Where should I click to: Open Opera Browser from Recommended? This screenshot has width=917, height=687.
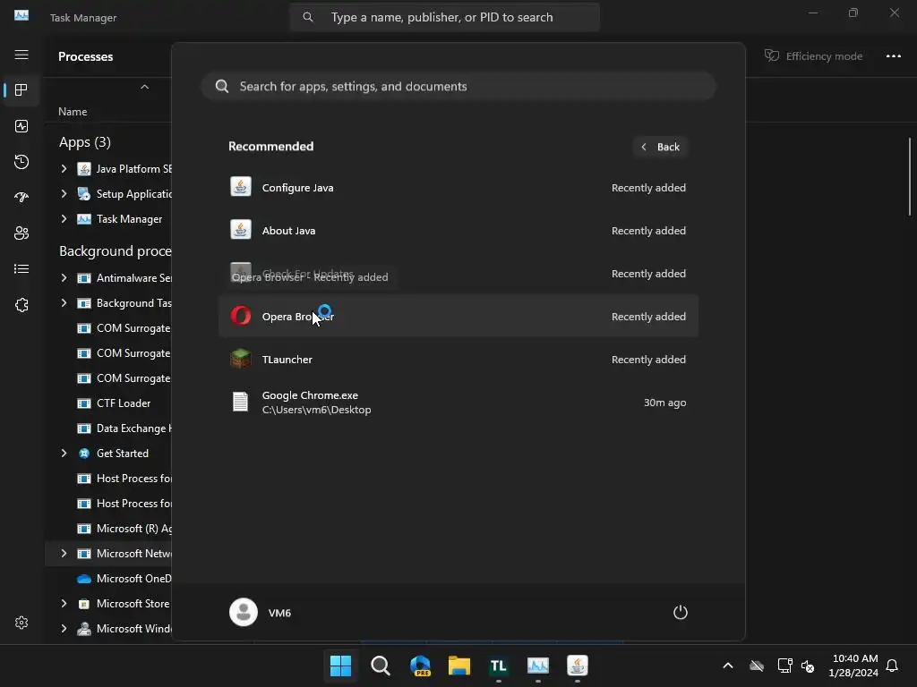pos(458,316)
